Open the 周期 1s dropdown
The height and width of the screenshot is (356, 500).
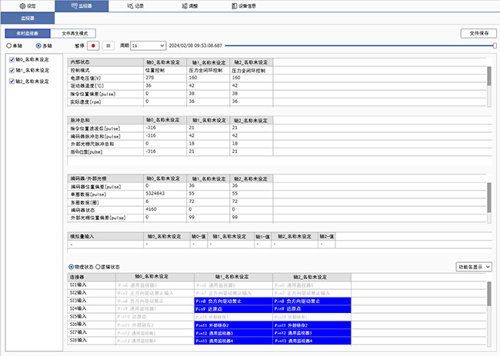(147, 46)
